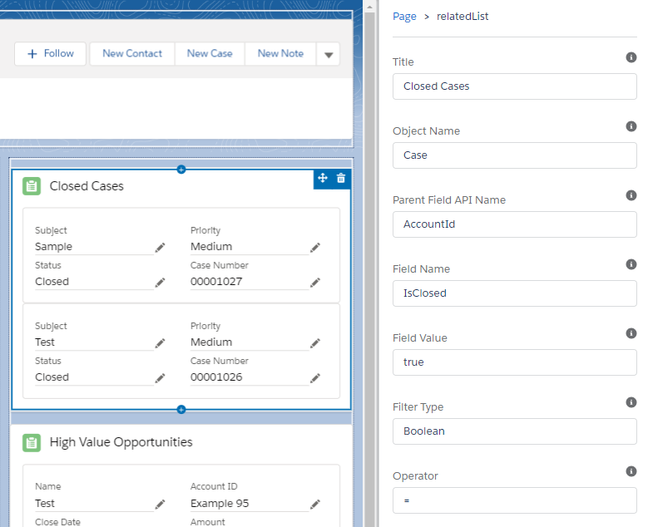Click 'relatedList' in the breadcrumb
648x527 pixels.
pos(463,17)
